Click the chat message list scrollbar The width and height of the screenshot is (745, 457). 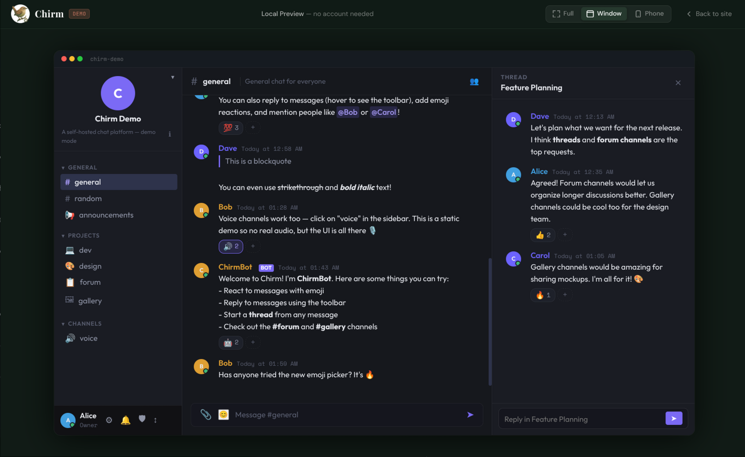click(x=490, y=321)
